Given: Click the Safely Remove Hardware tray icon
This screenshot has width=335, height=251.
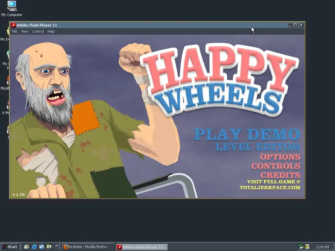Looking at the screenshot, I should pyautogui.click(x=301, y=247).
